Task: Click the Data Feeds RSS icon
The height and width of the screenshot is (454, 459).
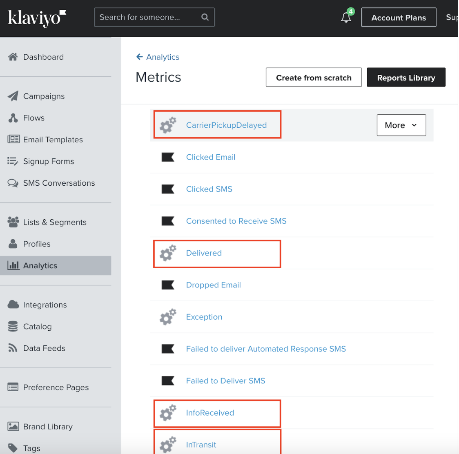Action: coord(13,348)
